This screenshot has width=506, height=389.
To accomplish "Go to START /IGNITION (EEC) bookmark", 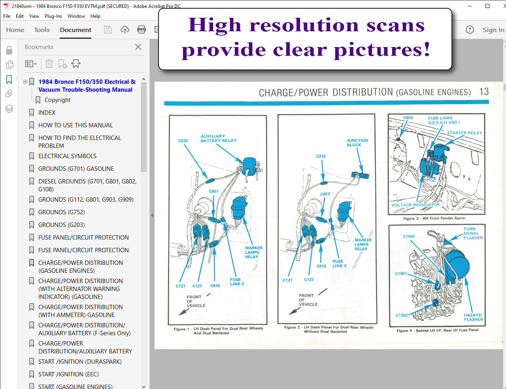I will point(68,374).
